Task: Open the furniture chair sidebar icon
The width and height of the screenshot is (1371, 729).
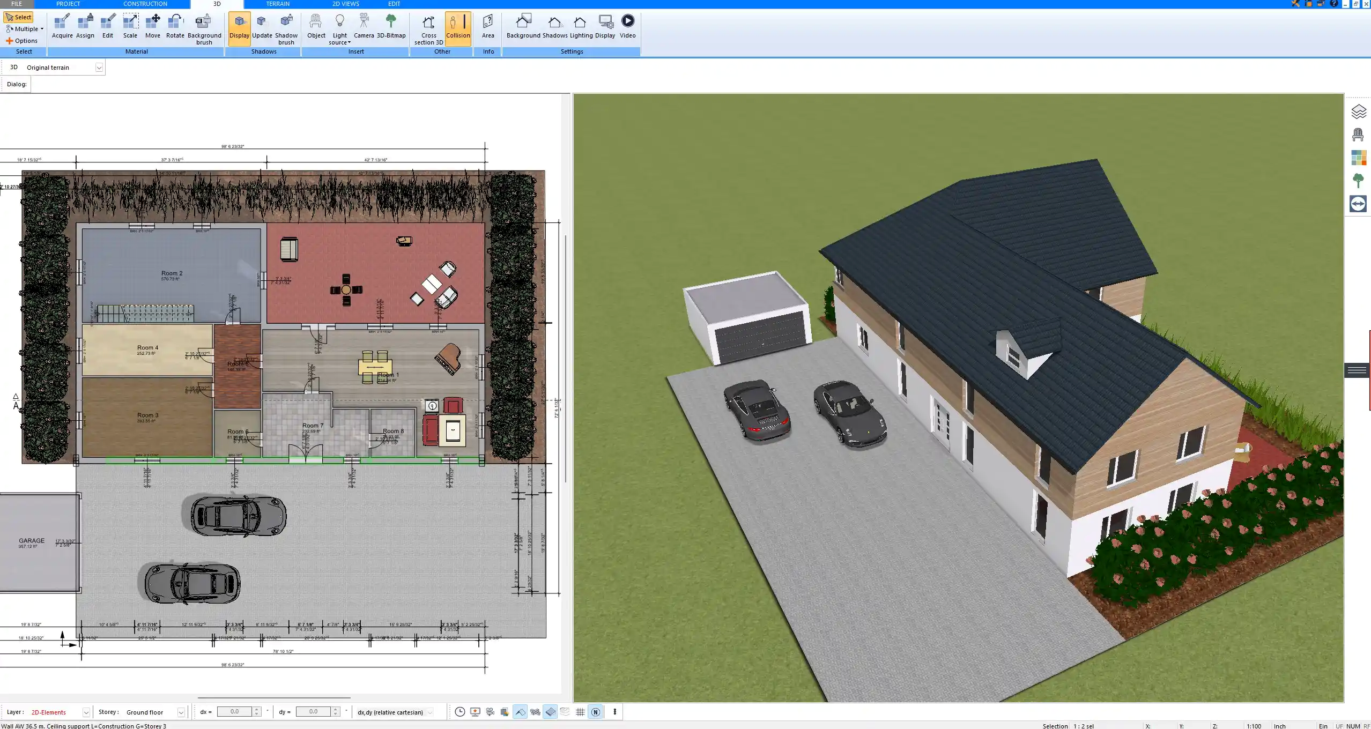Action: (1358, 135)
